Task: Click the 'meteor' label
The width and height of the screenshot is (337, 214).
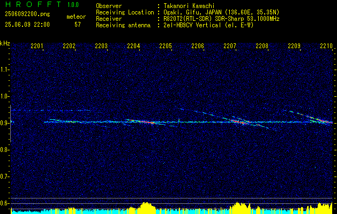Action: (x=76, y=17)
